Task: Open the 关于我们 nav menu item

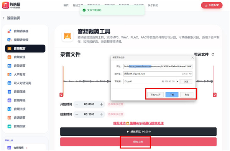Action: [x=153, y=5]
